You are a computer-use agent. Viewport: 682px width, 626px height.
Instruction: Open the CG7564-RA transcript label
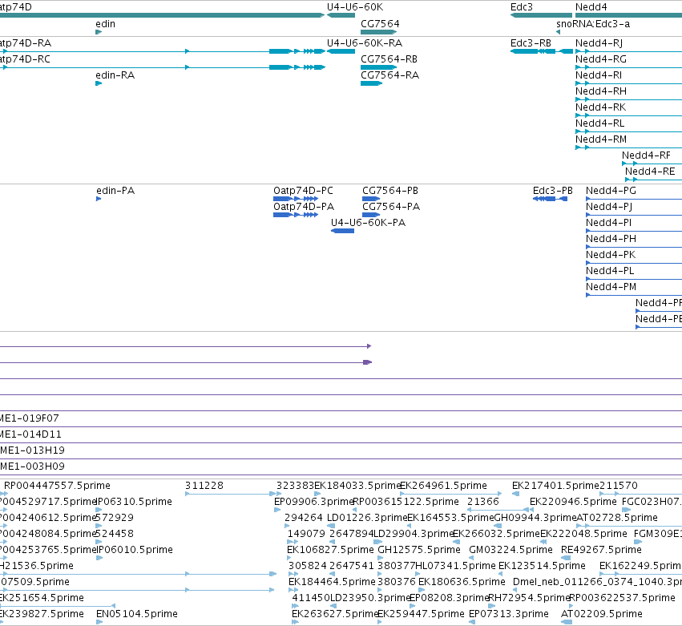[389, 75]
